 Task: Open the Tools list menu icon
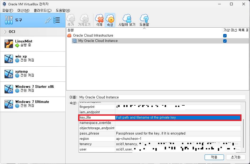[57, 20]
